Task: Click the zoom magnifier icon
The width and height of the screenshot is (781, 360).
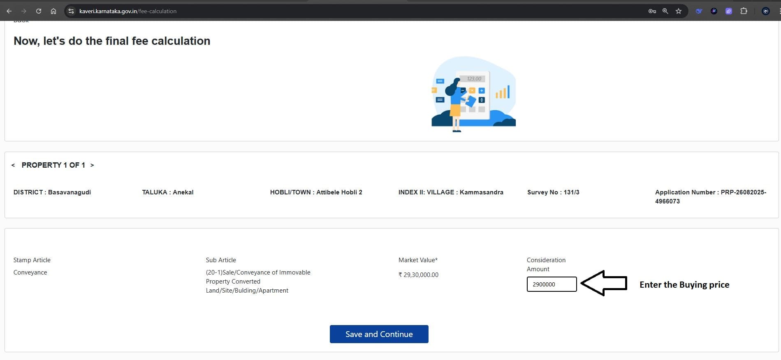Action: tap(665, 11)
